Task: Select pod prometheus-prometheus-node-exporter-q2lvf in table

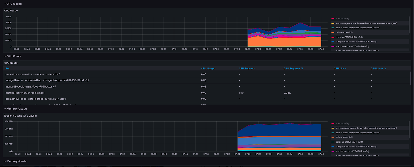Action: point(33,74)
